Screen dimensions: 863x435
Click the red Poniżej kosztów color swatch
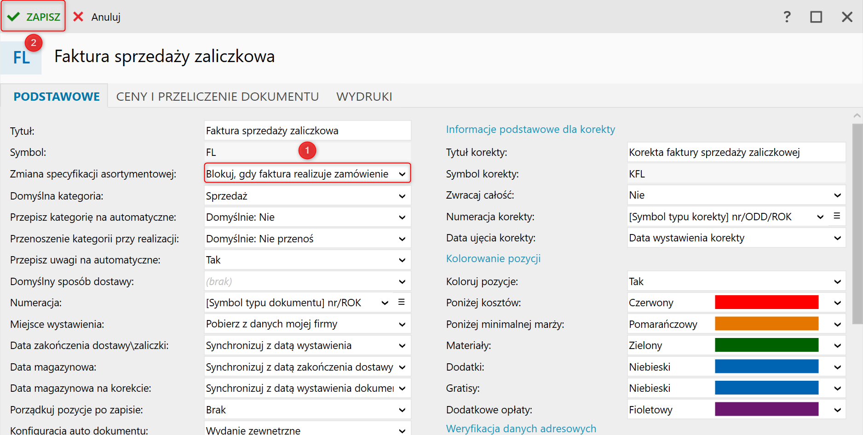click(766, 303)
